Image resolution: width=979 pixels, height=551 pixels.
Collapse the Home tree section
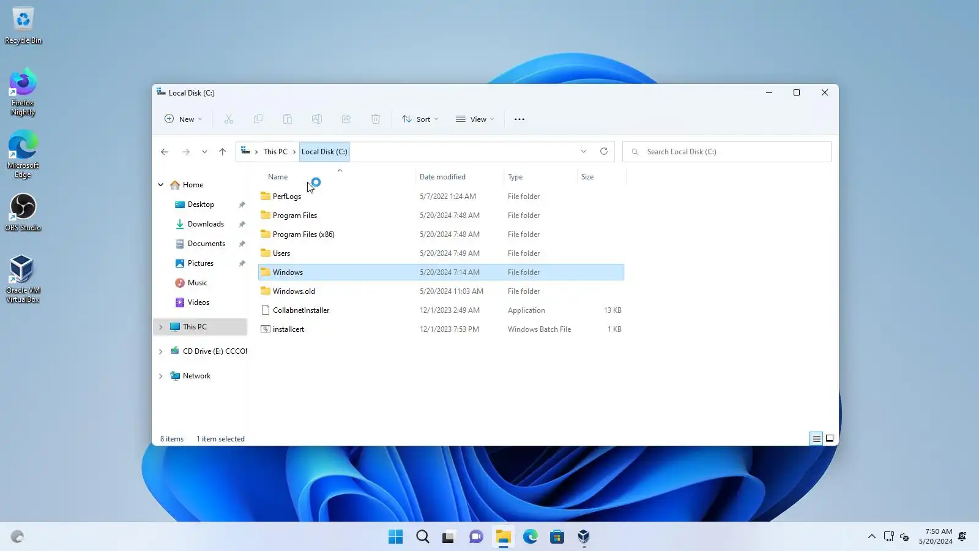click(x=161, y=185)
